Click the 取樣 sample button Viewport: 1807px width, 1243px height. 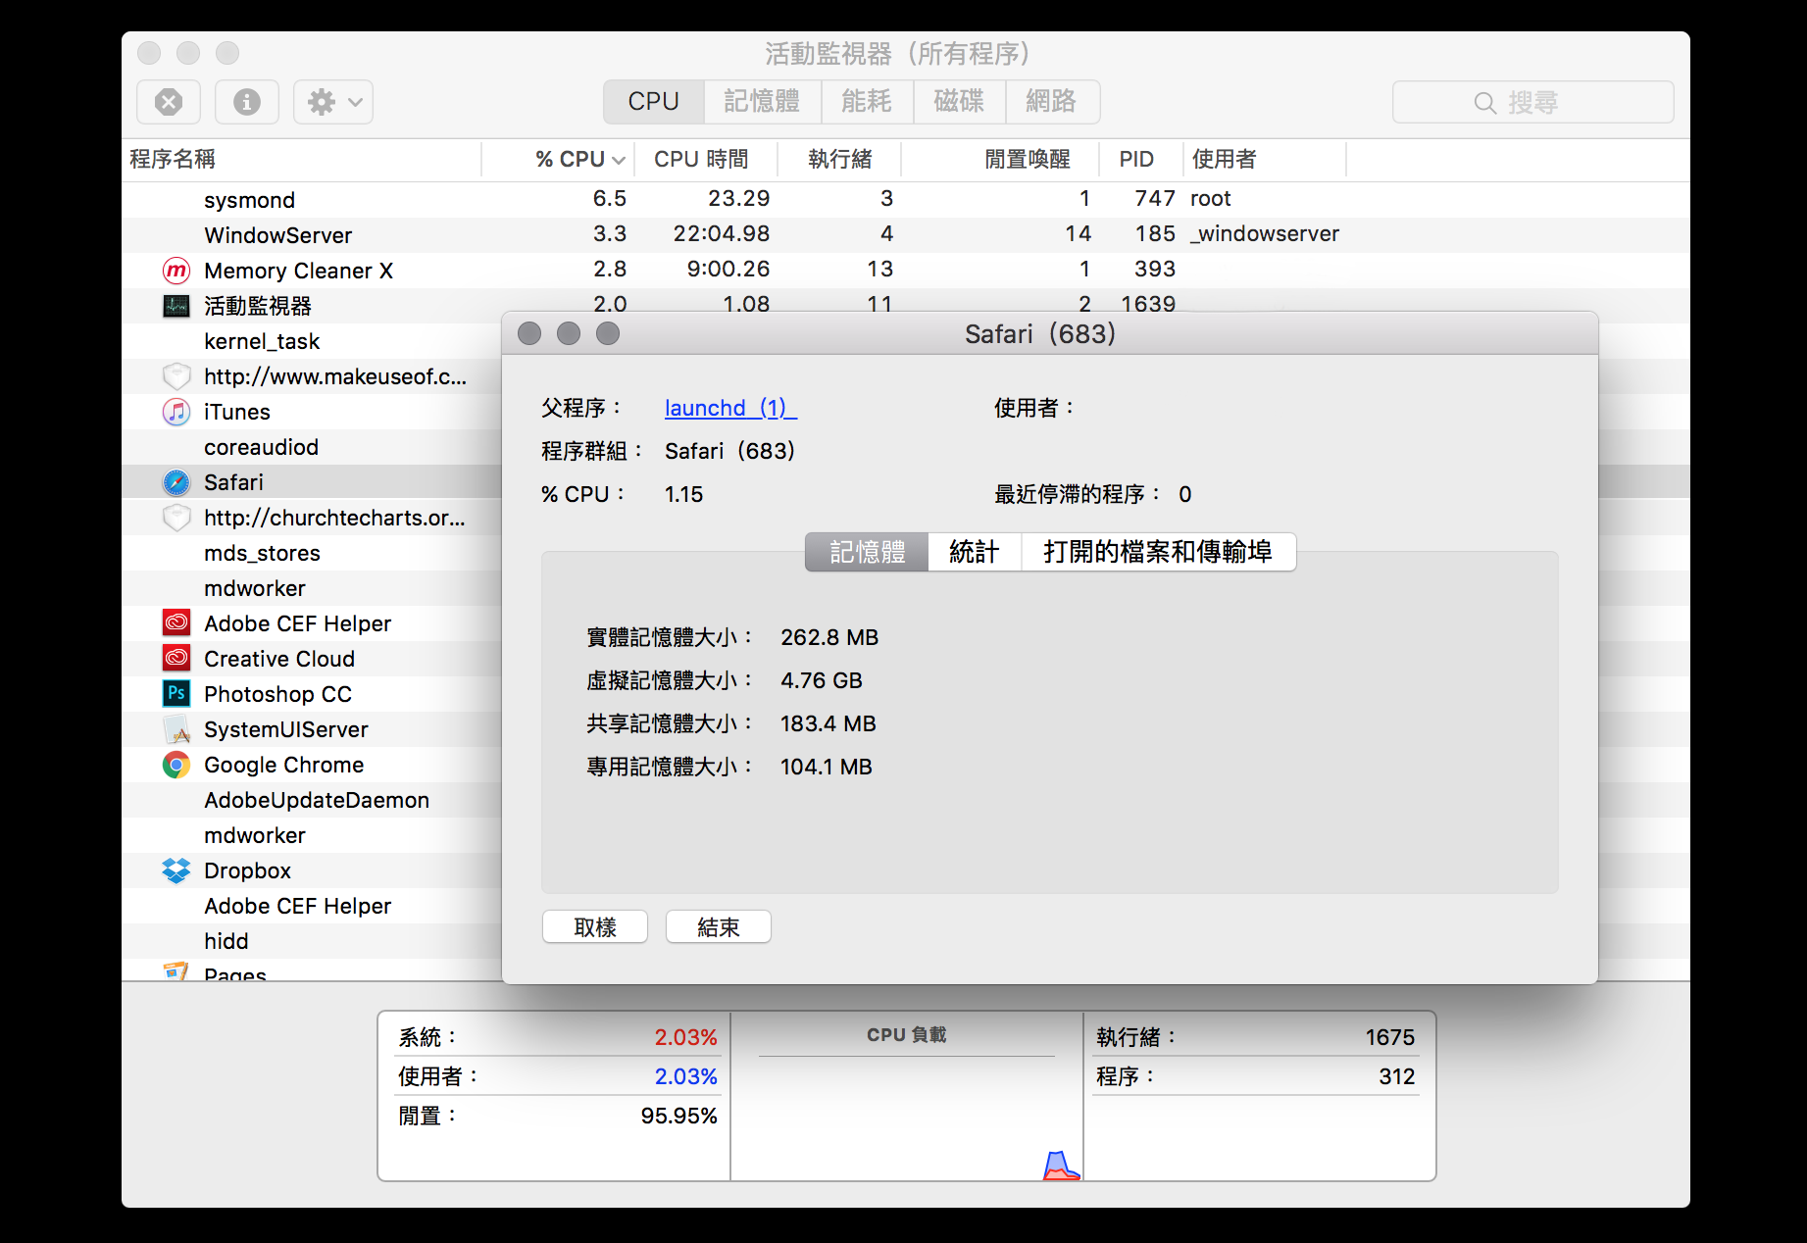tap(594, 927)
